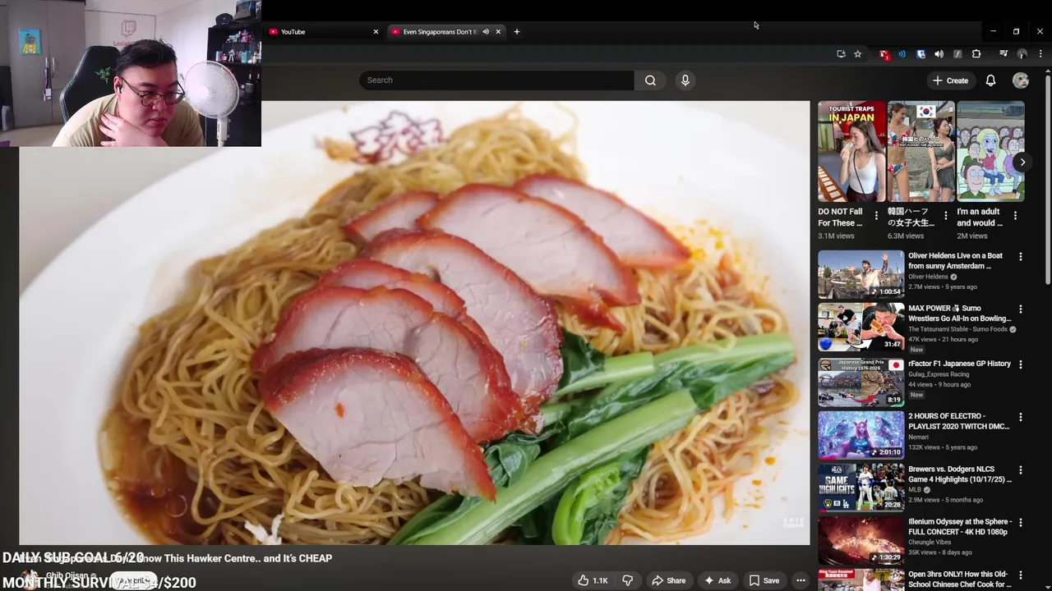Bookmark this page with star icon
This screenshot has height=591, width=1052.
pyautogui.click(x=857, y=54)
